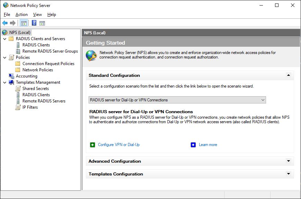Image resolution: width=301 pixels, height=199 pixels.
Task: Open the configuration scenario dropdown list
Action: click(x=177, y=100)
